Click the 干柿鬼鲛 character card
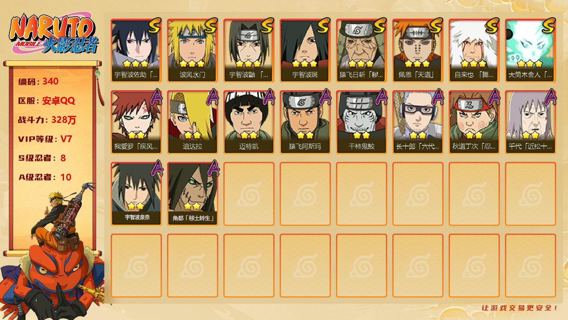This screenshot has width=568, height=320. click(x=361, y=122)
